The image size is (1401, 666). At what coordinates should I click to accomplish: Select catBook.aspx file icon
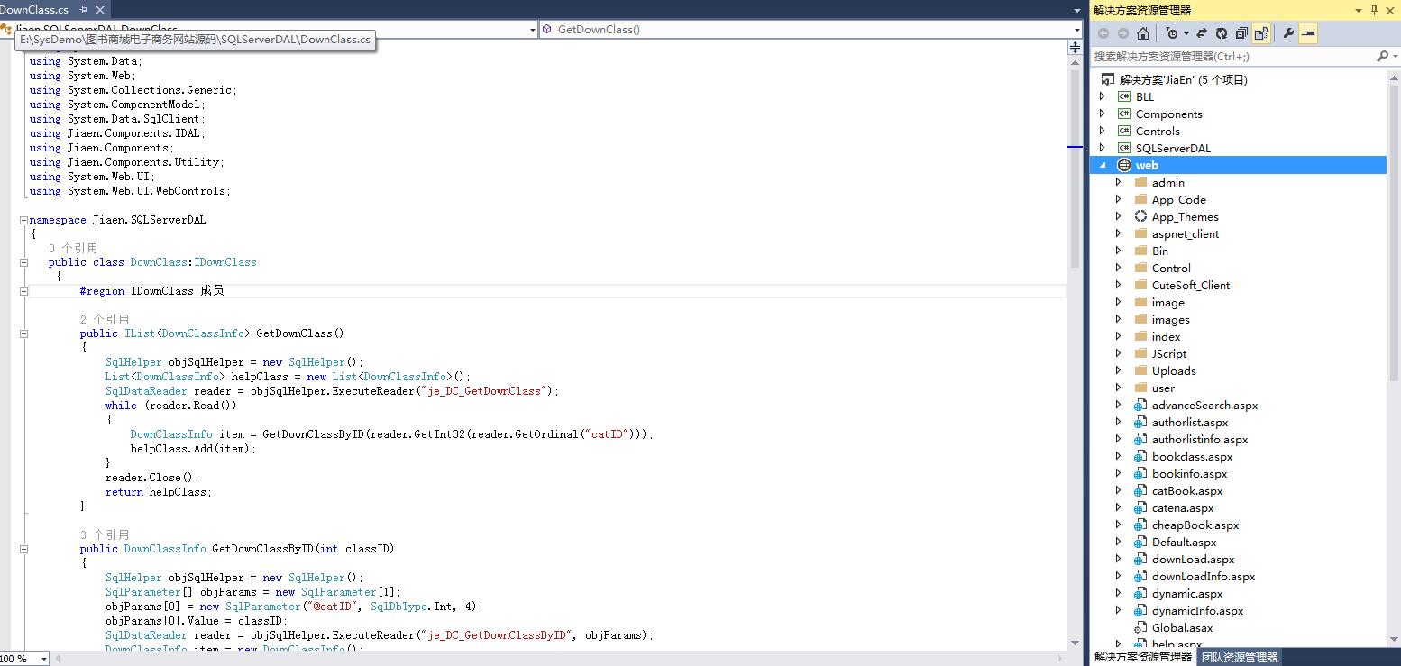(1140, 490)
